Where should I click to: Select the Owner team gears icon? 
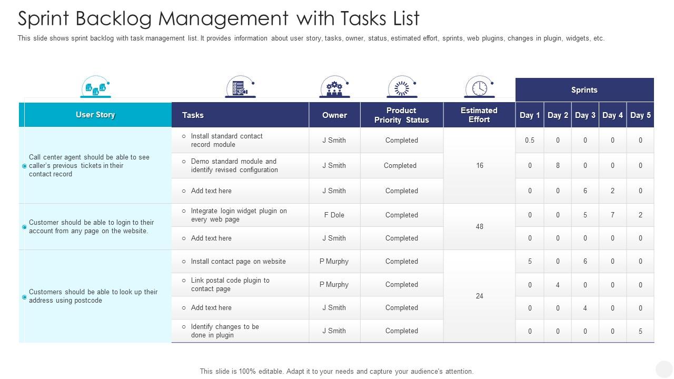point(334,88)
